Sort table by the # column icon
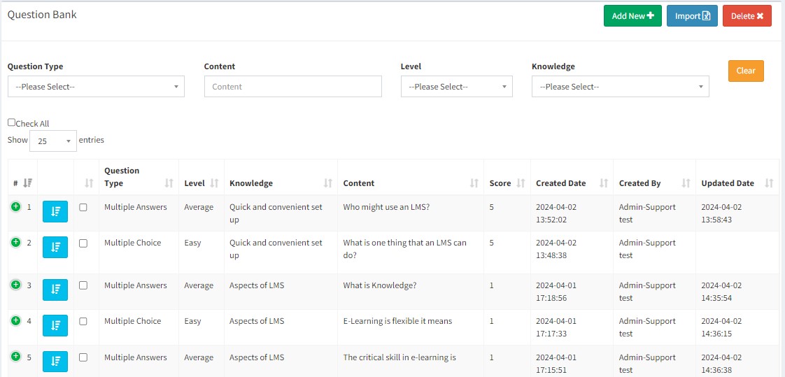This screenshot has width=785, height=377. click(x=27, y=183)
